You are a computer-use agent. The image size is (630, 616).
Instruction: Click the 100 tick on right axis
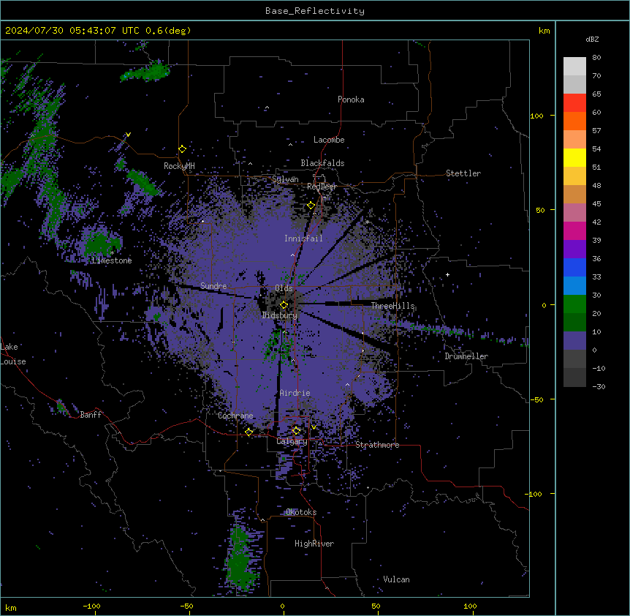[x=536, y=116]
